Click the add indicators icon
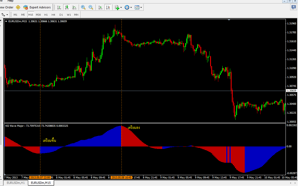Image resolution: width=298 pixels, height=186 pixels. pyautogui.click(x=117, y=7)
